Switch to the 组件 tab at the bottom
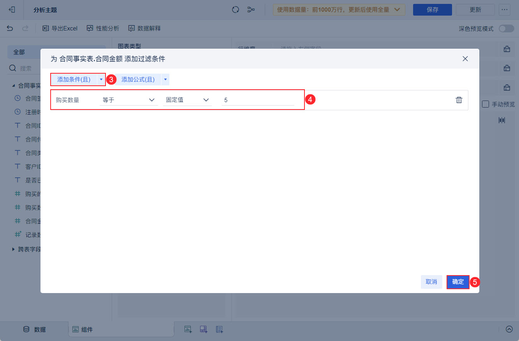 coord(83,330)
